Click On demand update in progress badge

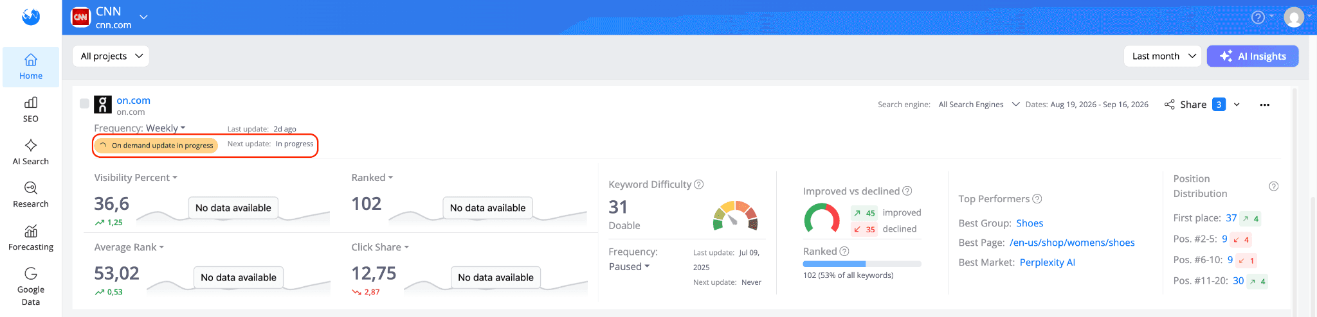pyautogui.click(x=155, y=146)
